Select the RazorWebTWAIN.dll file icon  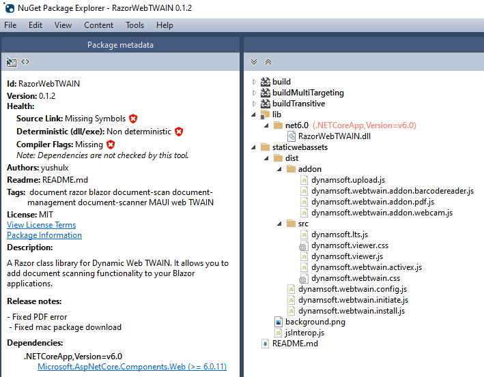click(x=291, y=136)
